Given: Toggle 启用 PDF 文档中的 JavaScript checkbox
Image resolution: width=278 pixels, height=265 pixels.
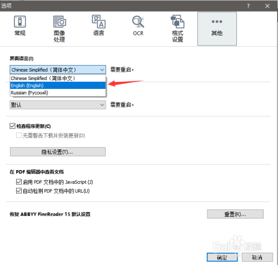Looking at the screenshot, I should coord(19,182).
